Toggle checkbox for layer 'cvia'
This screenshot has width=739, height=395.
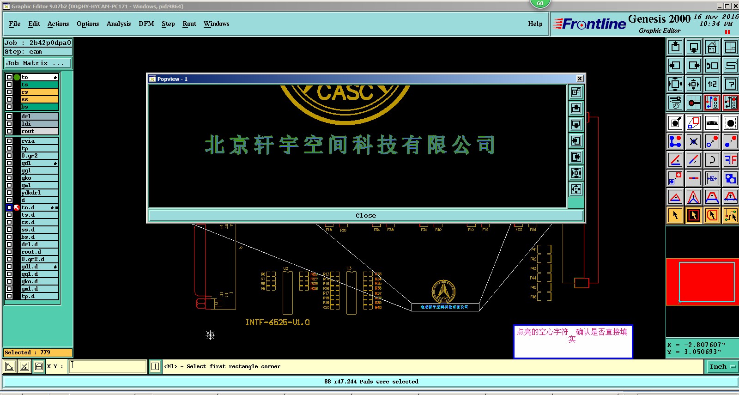9,141
